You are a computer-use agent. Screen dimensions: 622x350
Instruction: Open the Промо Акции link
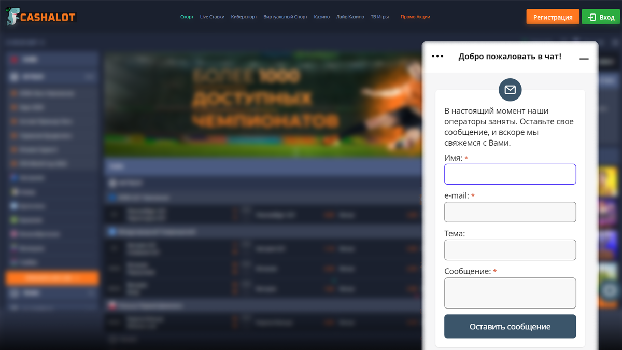pos(415,17)
